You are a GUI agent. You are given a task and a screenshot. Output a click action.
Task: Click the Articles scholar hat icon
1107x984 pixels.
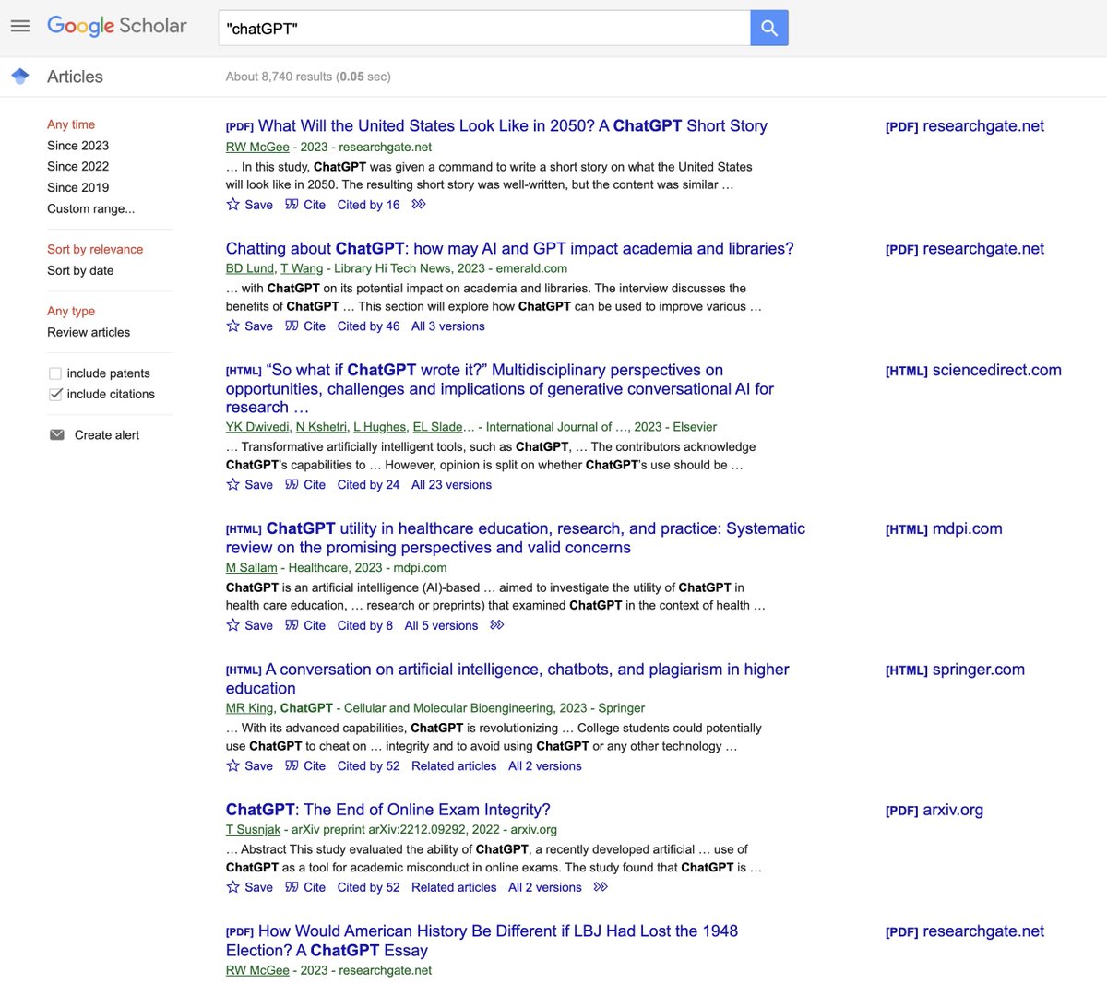pos(20,77)
